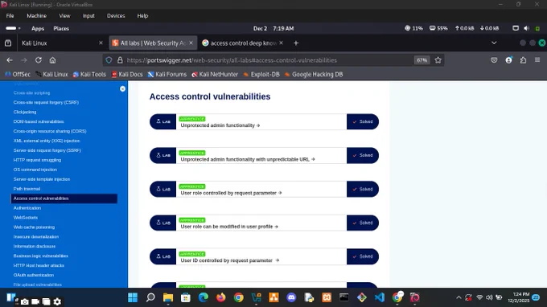Image resolution: width=547 pixels, height=307 pixels.
Task: View site info via the padlock icon
Action: pyautogui.click(x=120, y=60)
